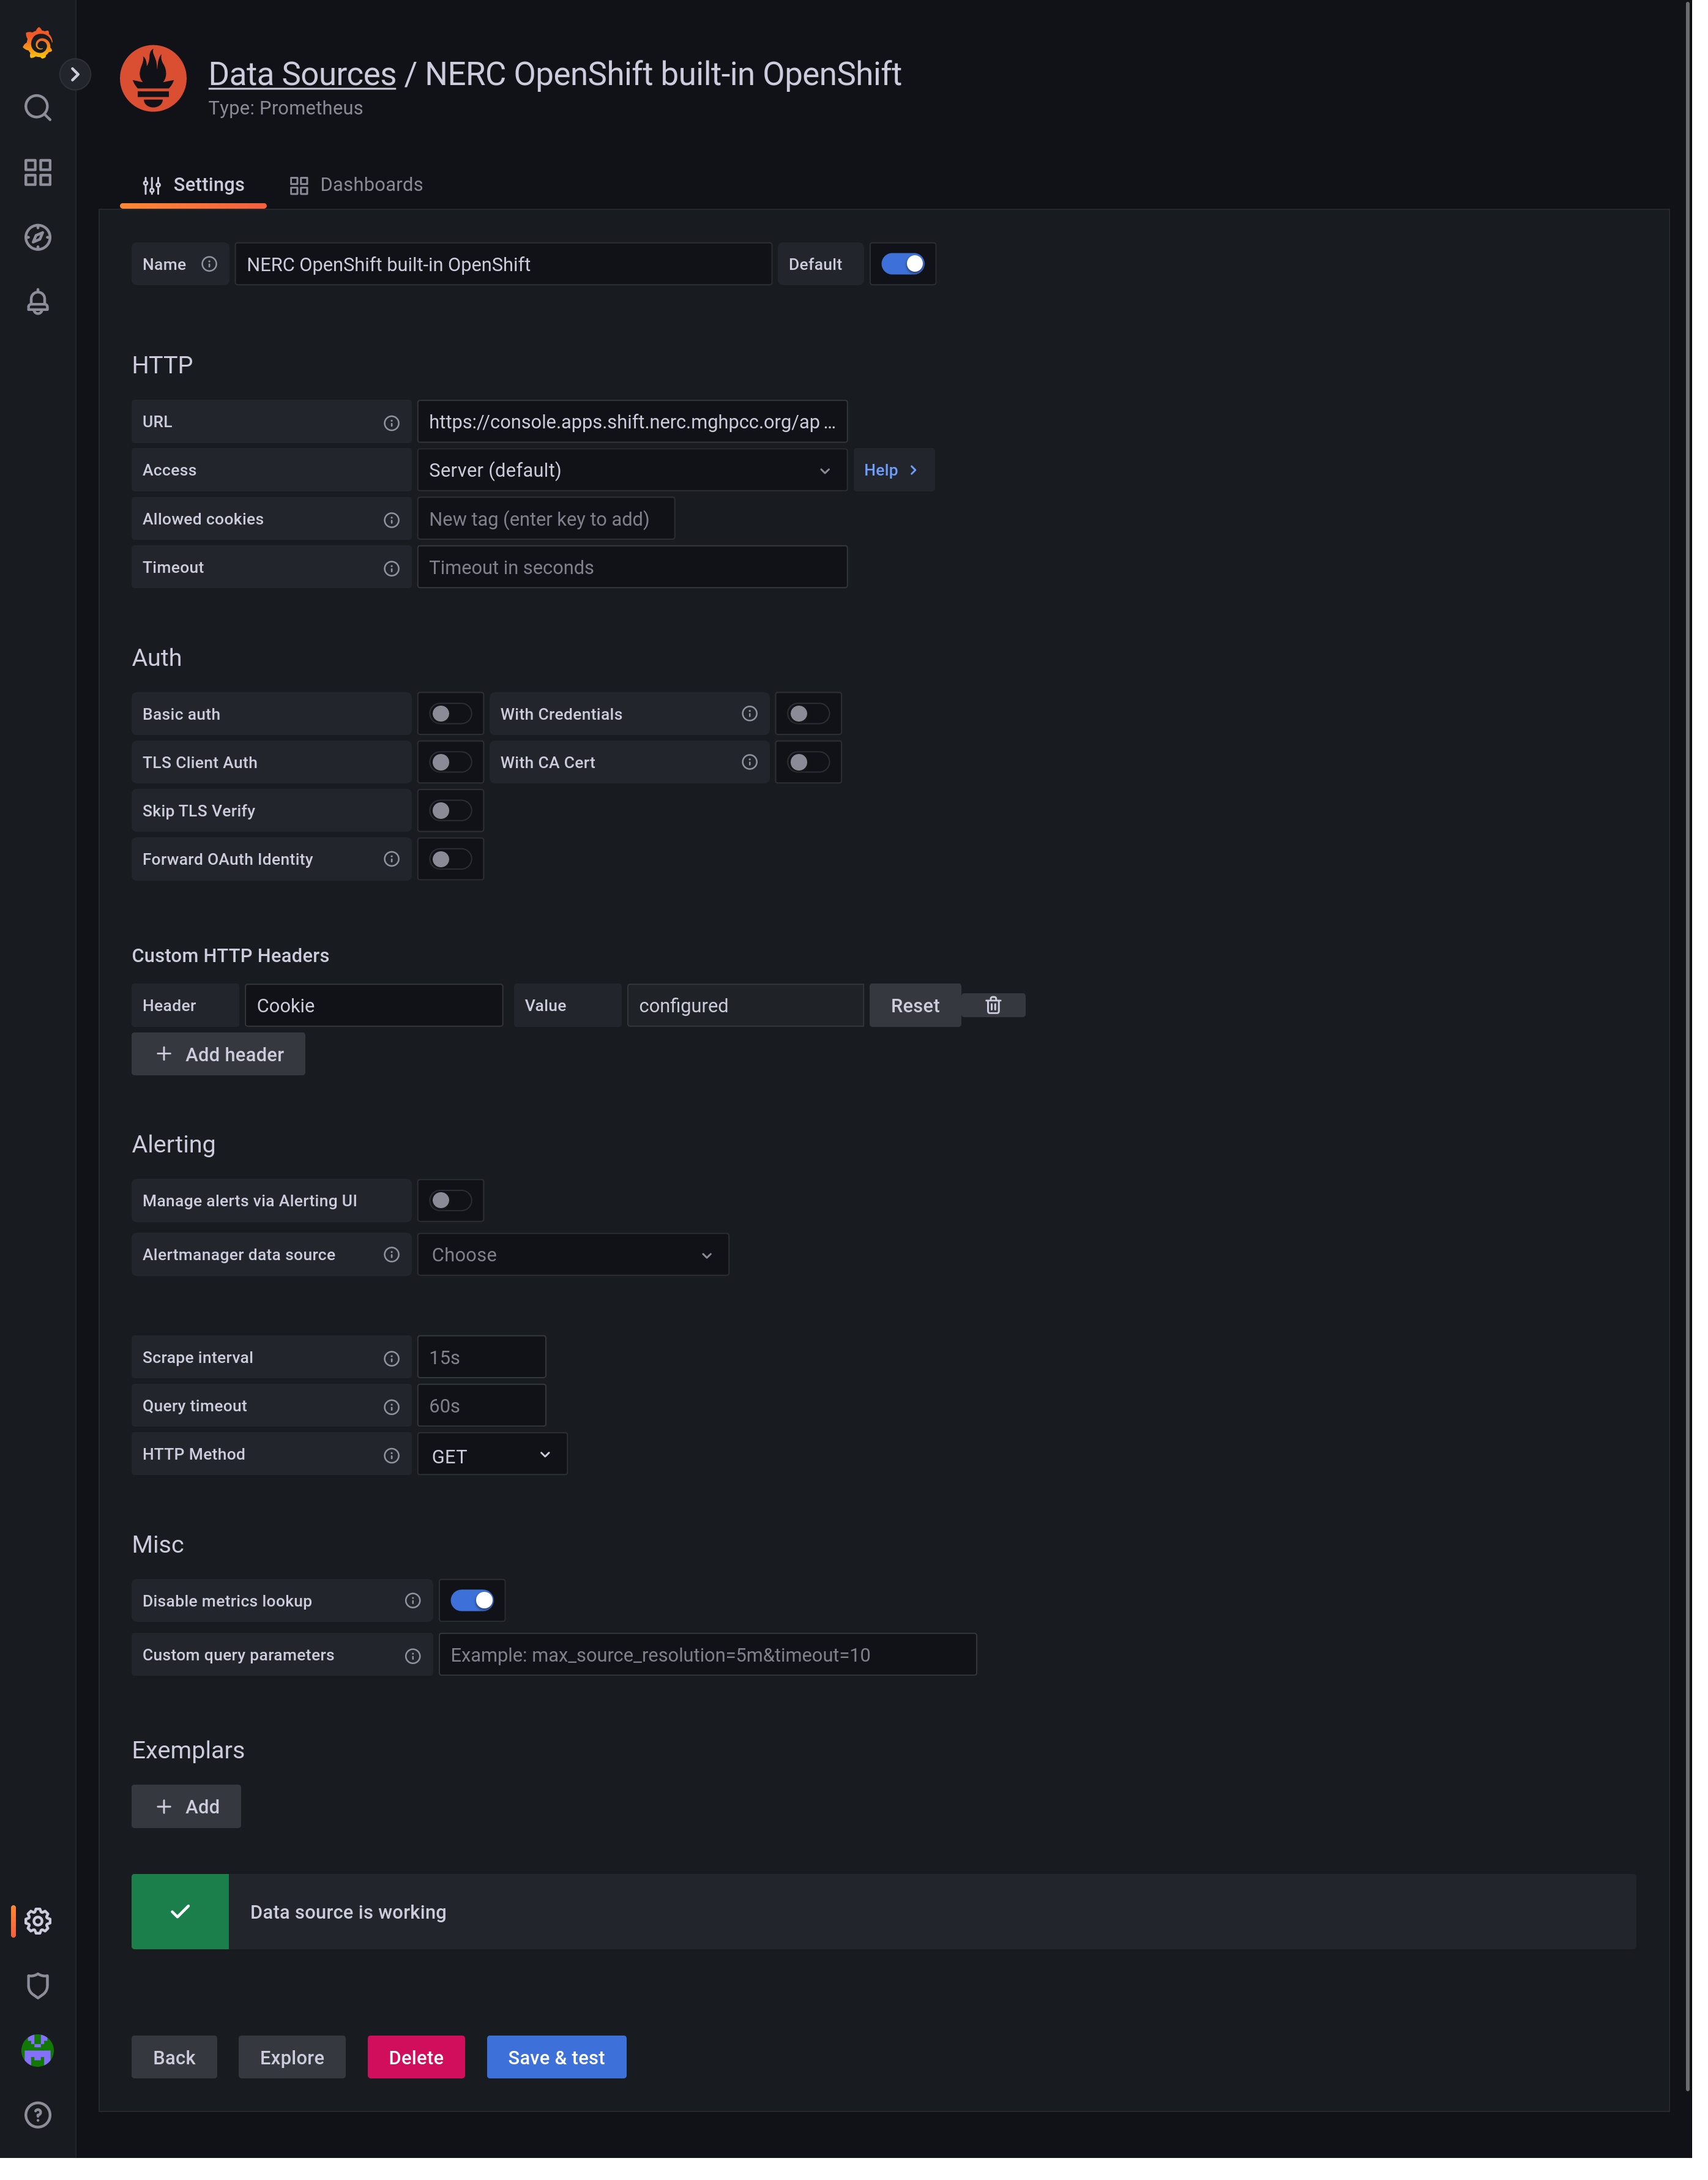Viewport: 1708px width, 2180px height.
Task: Click the Query timeout 60s field
Action: (x=486, y=1420)
